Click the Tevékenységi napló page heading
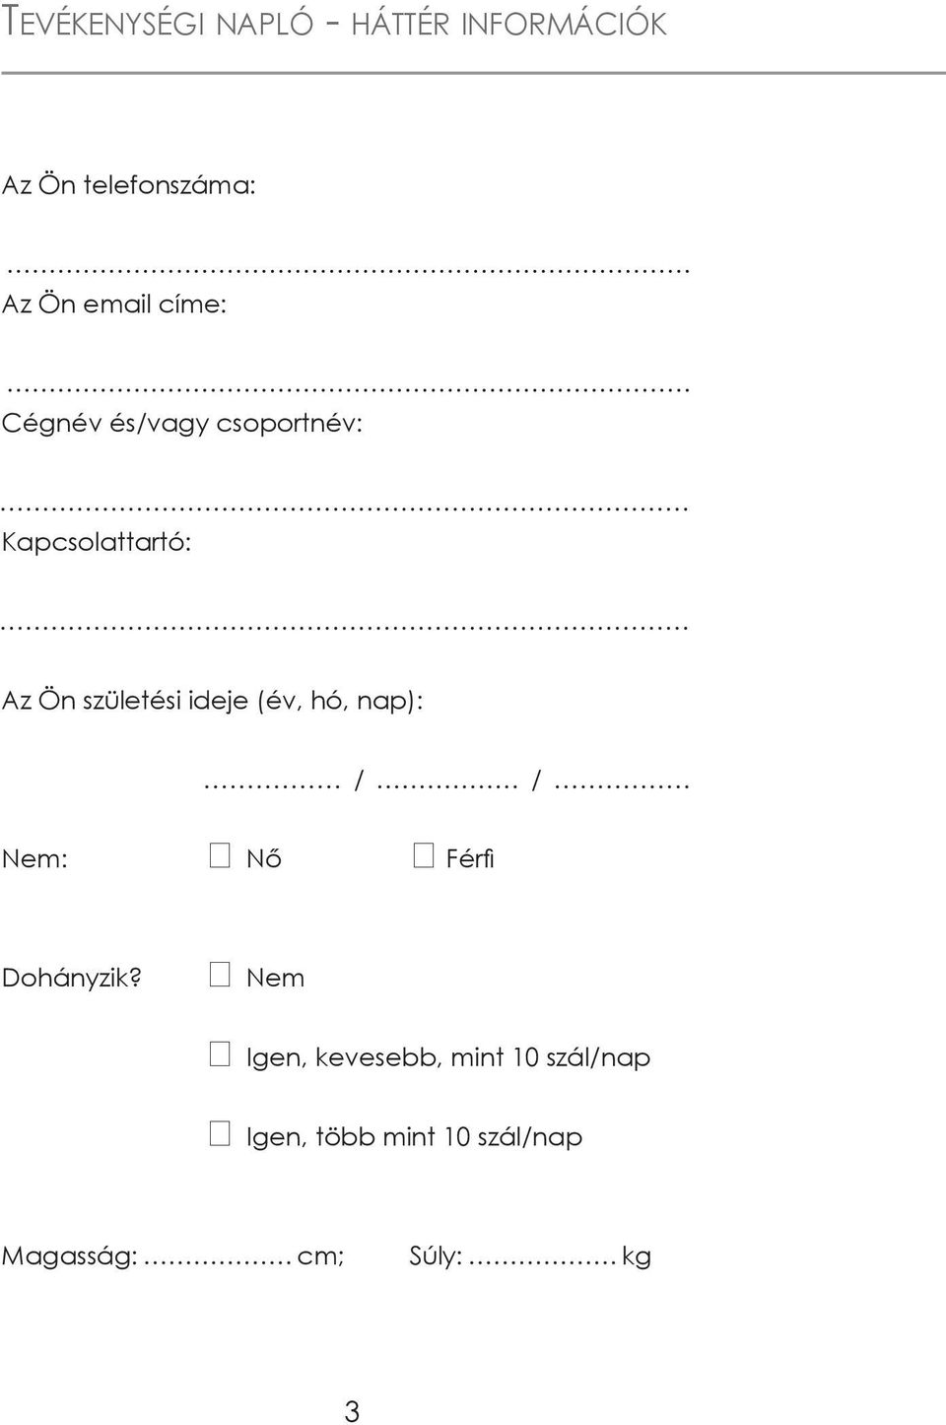Viewport: 946px width, 1425px height. tap(335, 23)
